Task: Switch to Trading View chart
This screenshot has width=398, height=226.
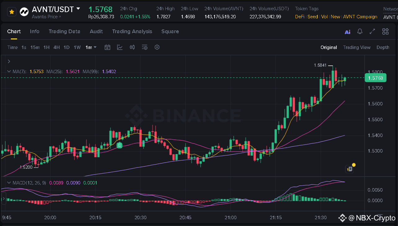Action: coord(357,47)
